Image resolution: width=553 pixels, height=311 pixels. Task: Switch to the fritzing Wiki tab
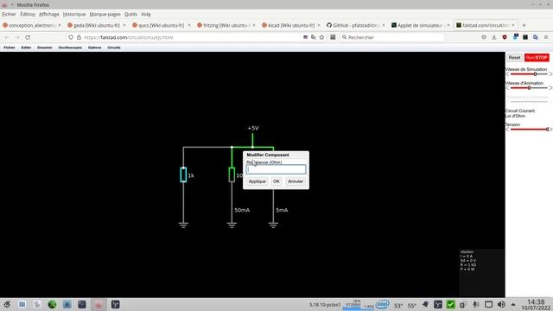click(x=226, y=25)
